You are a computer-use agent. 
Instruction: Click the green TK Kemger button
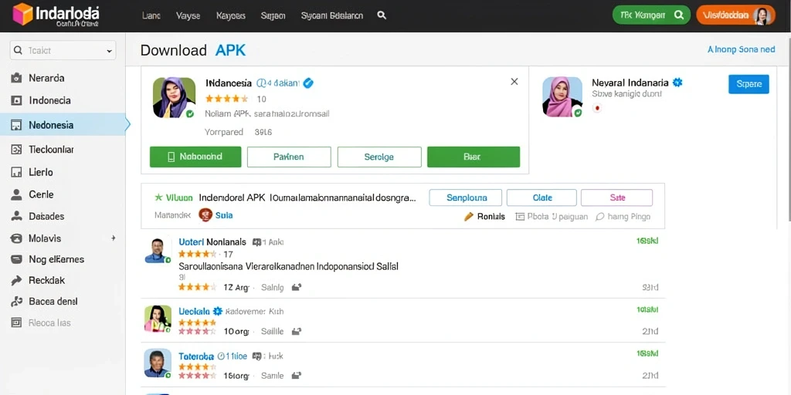(651, 15)
